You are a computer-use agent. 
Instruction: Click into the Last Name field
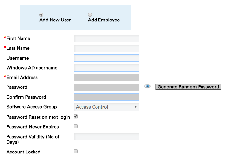(x=106, y=48)
